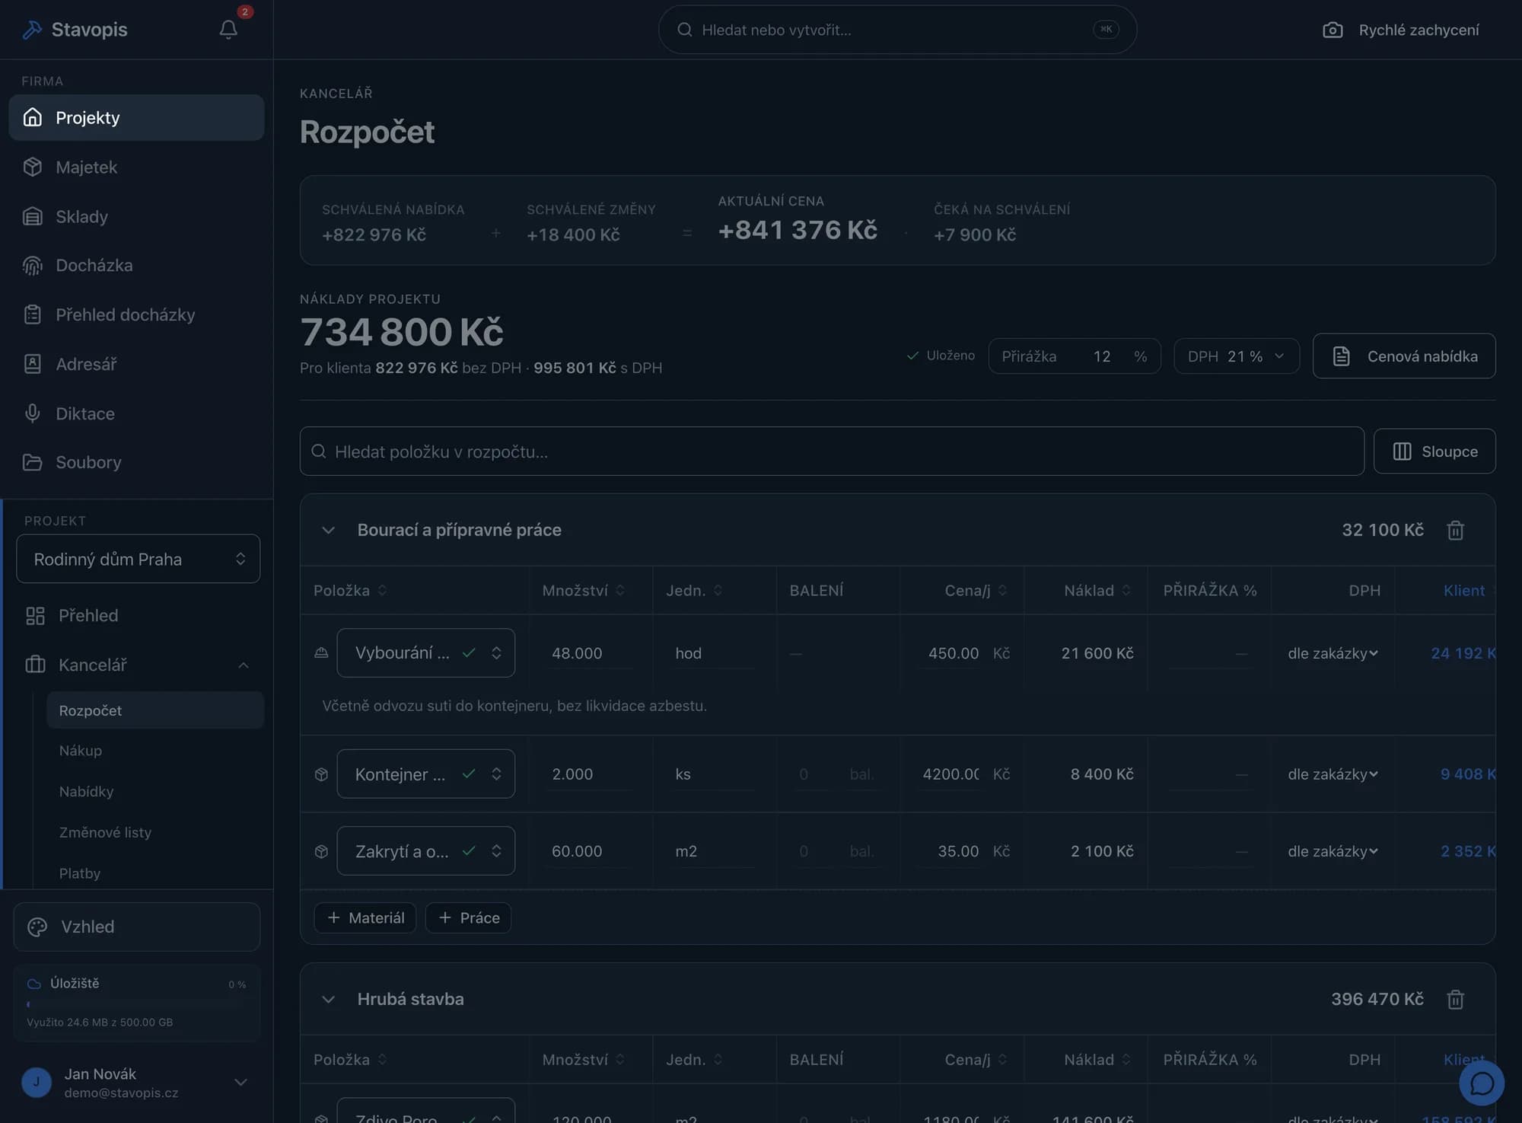Click the Cenová nabídka button
Screen dimensions: 1522x1123
(1403, 356)
